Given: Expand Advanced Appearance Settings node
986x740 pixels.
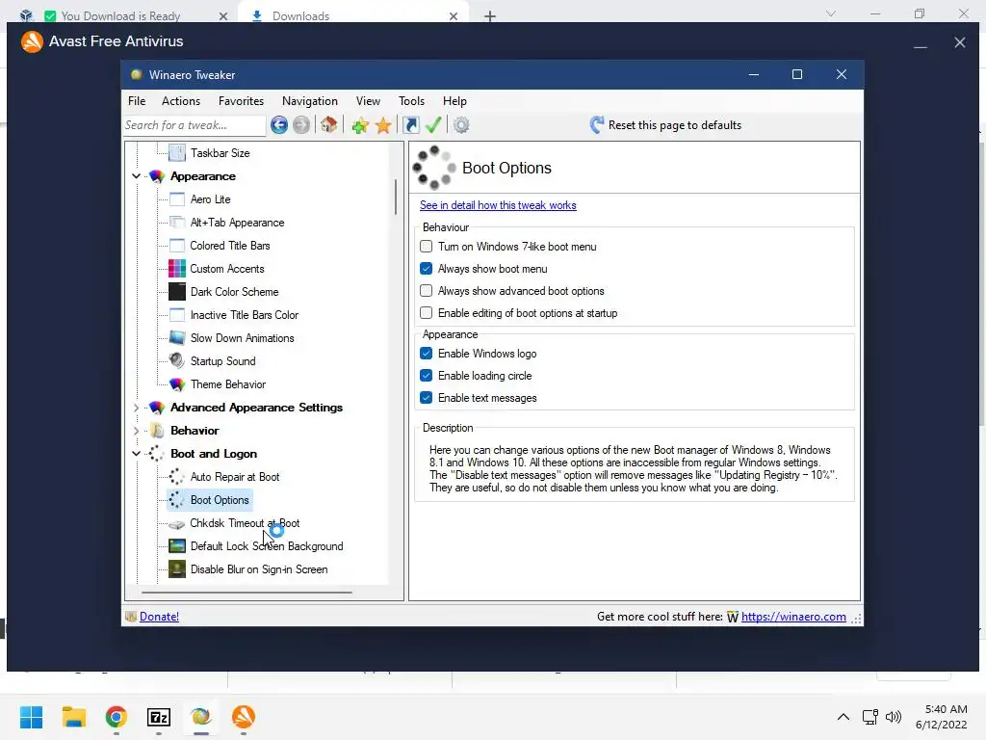Looking at the screenshot, I should tap(137, 408).
